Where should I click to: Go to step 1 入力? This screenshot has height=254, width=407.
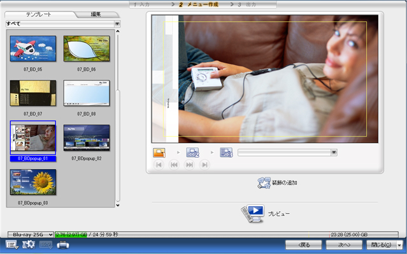click(142, 4)
